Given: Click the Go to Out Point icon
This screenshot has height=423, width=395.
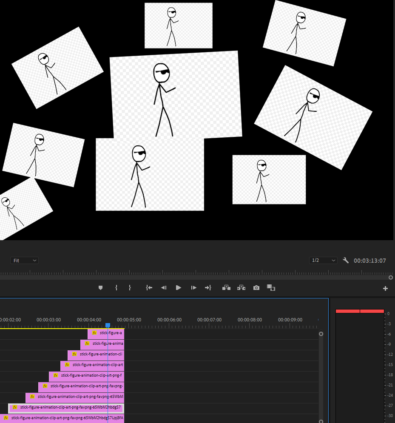Looking at the screenshot, I should pos(208,287).
